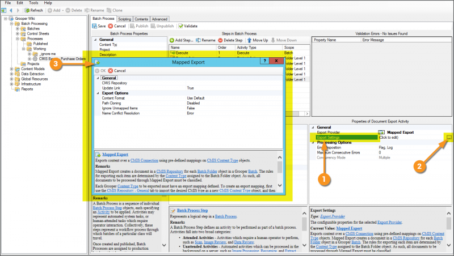Open the Export Settings ellipsis button

(x=449, y=138)
